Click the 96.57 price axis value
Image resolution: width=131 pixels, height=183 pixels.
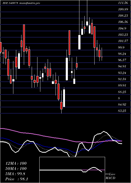coord(122,60)
